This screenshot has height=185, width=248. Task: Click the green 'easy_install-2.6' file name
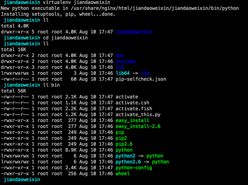coord(138,126)
